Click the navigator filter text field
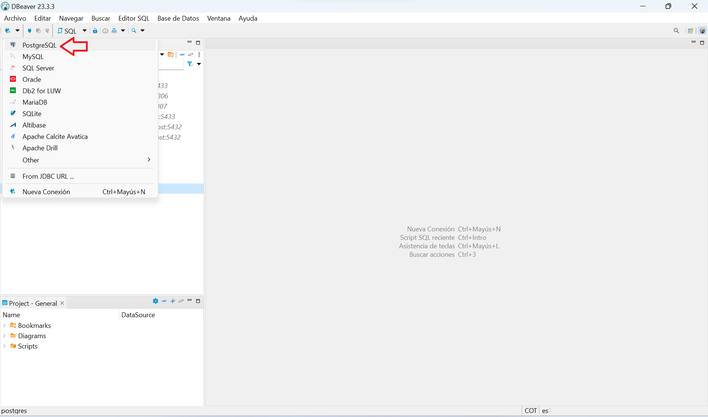The height and width of the screenshot is (417, 708). (171, 64)
